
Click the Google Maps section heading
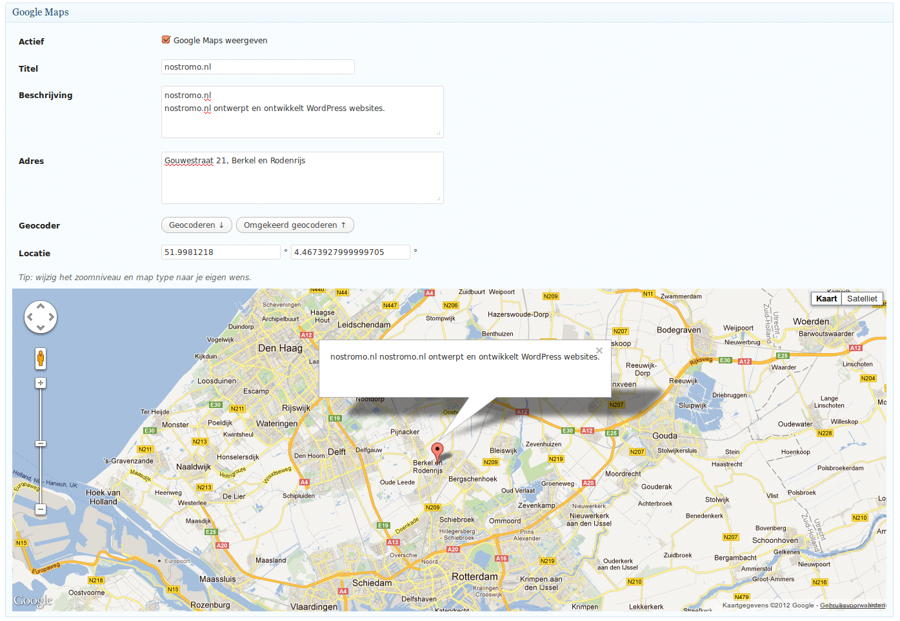[41, 12]
